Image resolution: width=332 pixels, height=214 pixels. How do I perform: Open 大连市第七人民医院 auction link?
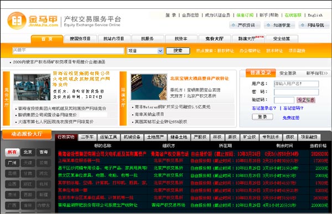pos(55,122)
